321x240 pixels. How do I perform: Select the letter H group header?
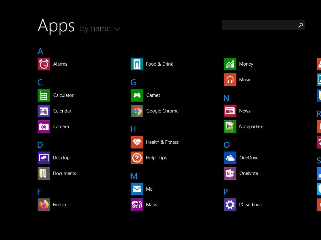133,129
